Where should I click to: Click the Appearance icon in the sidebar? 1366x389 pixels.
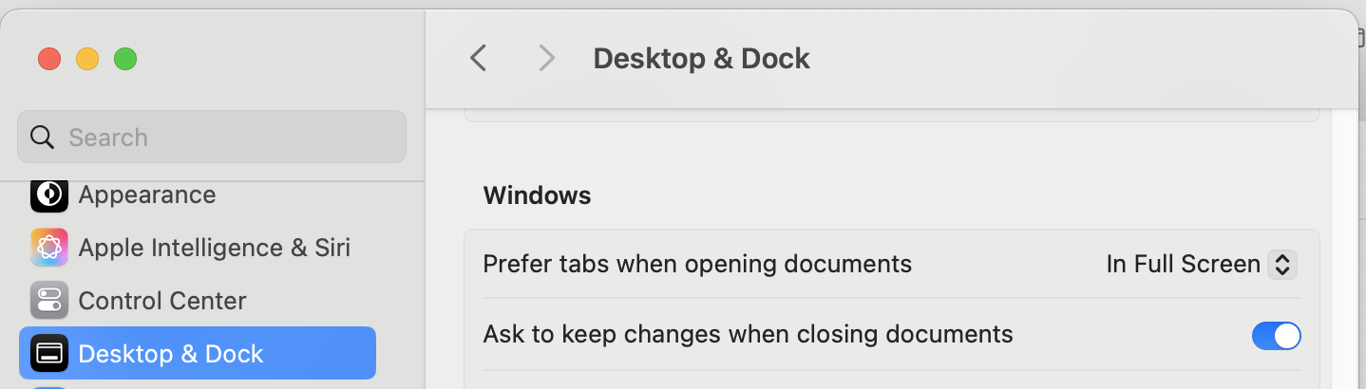[49, 194]
